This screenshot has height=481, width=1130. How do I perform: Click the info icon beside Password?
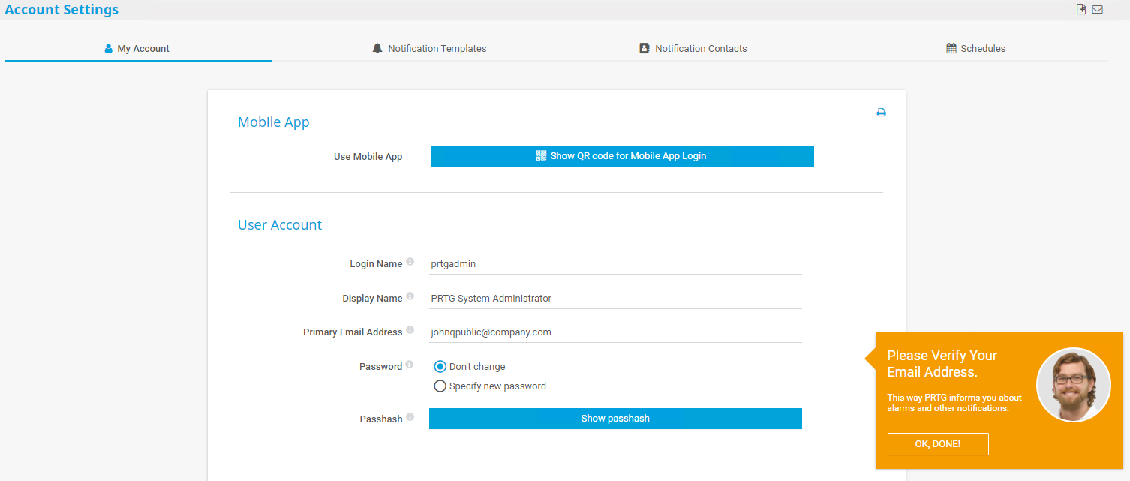point(410,365)
